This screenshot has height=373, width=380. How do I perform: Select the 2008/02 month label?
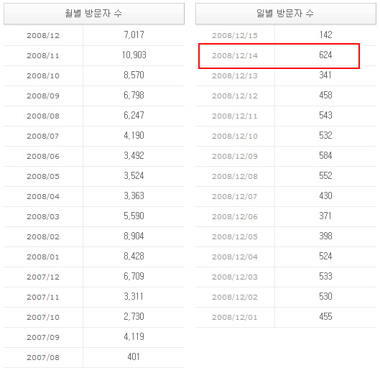pos(43,237)
